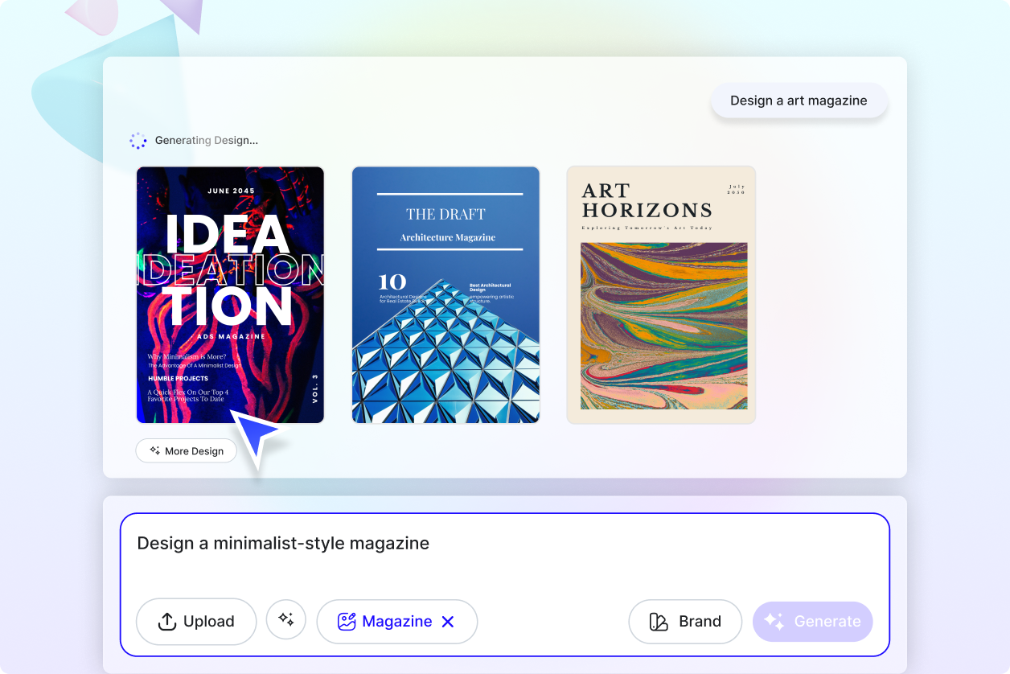Click the Upload button
Image resolution: width=1010 pixels, height=674 pixels.
(196, 621)
